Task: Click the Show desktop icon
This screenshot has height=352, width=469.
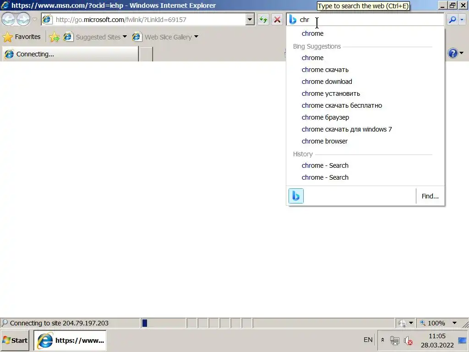Action: (x=462, y=341)
